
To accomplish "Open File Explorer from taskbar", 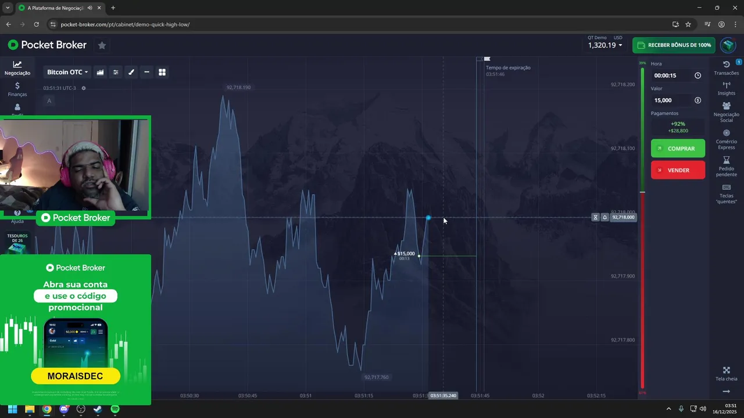I will (x=30, y=409).
